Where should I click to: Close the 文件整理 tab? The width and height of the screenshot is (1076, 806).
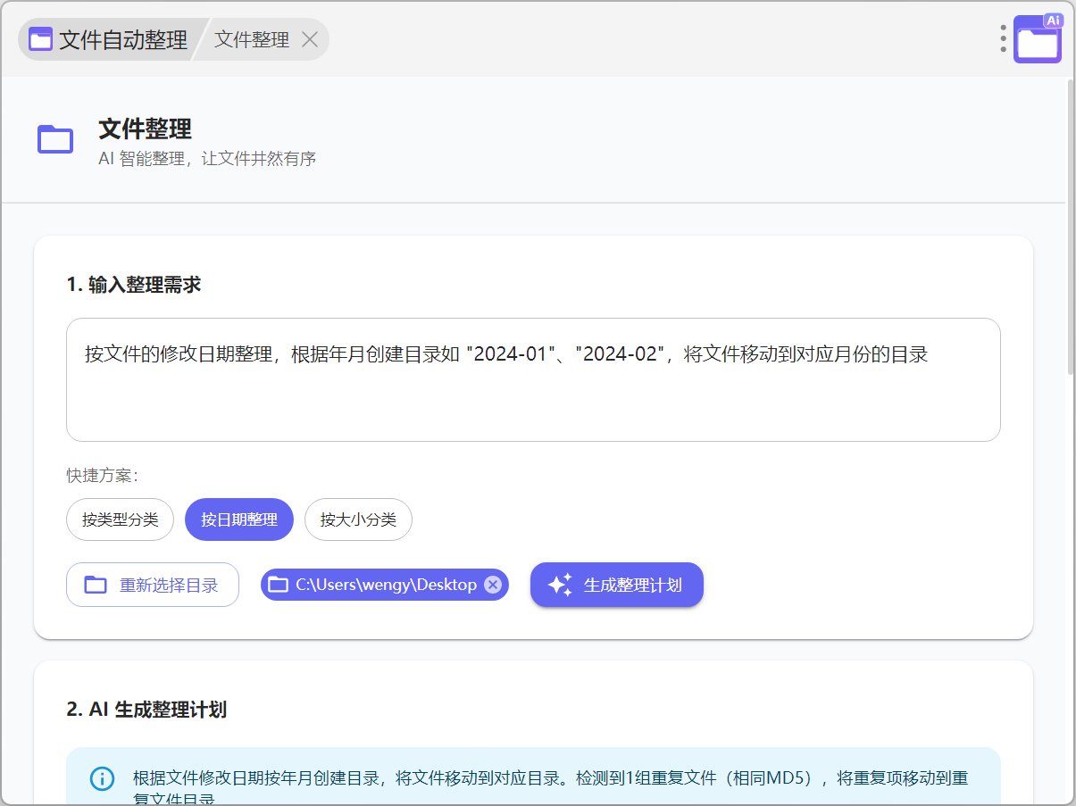pyautogui.click(x=310, y=39)
